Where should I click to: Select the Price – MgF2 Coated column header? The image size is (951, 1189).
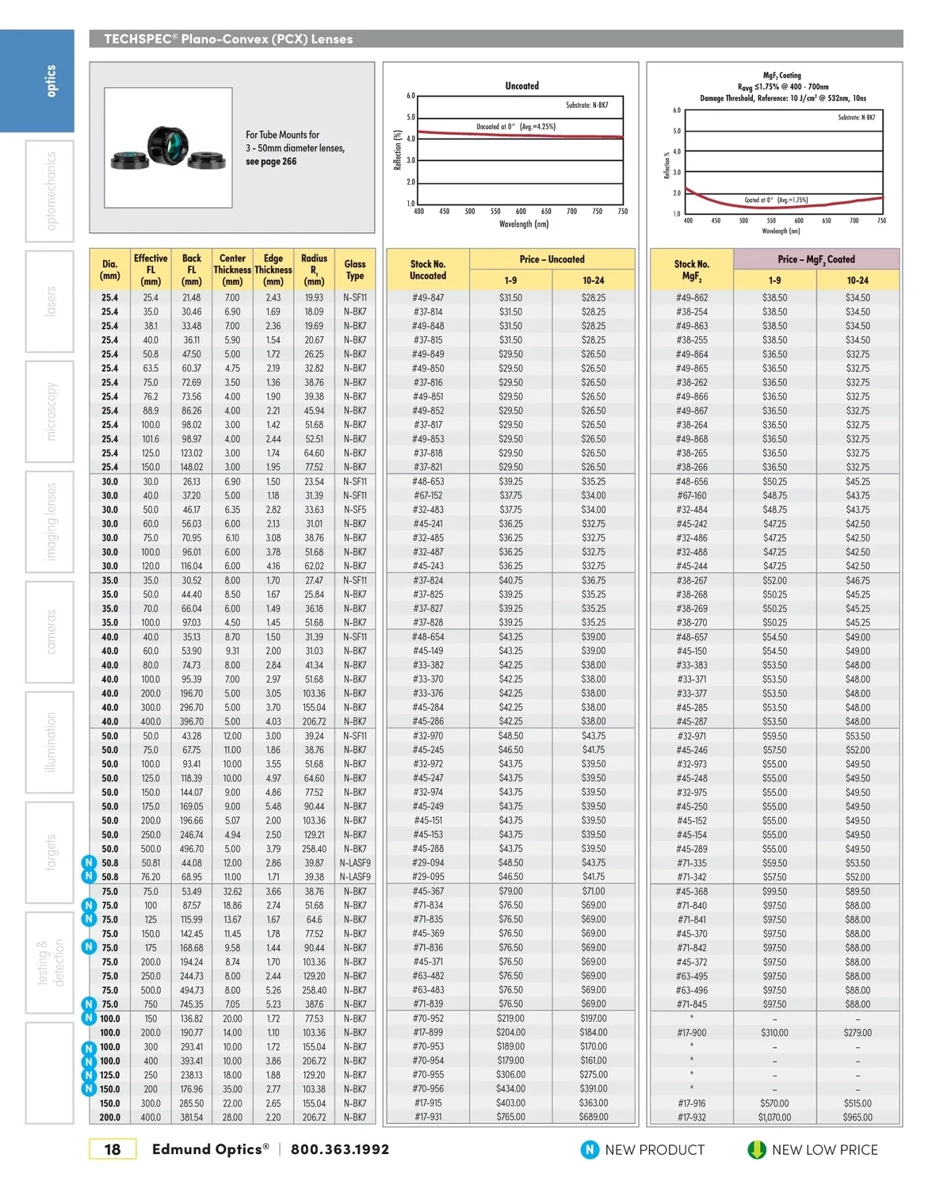(x=816, y=259)
